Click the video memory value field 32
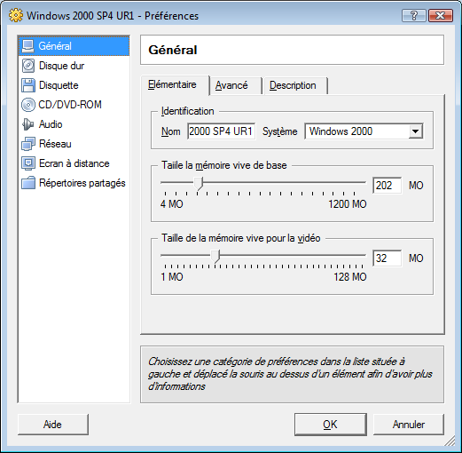This screenshot has width=462, height=453. click(x=388, y=258)
